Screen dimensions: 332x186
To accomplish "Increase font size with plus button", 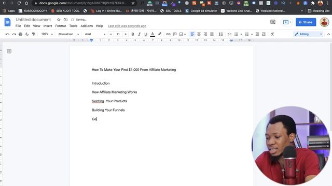I will (x=126, y=34).
